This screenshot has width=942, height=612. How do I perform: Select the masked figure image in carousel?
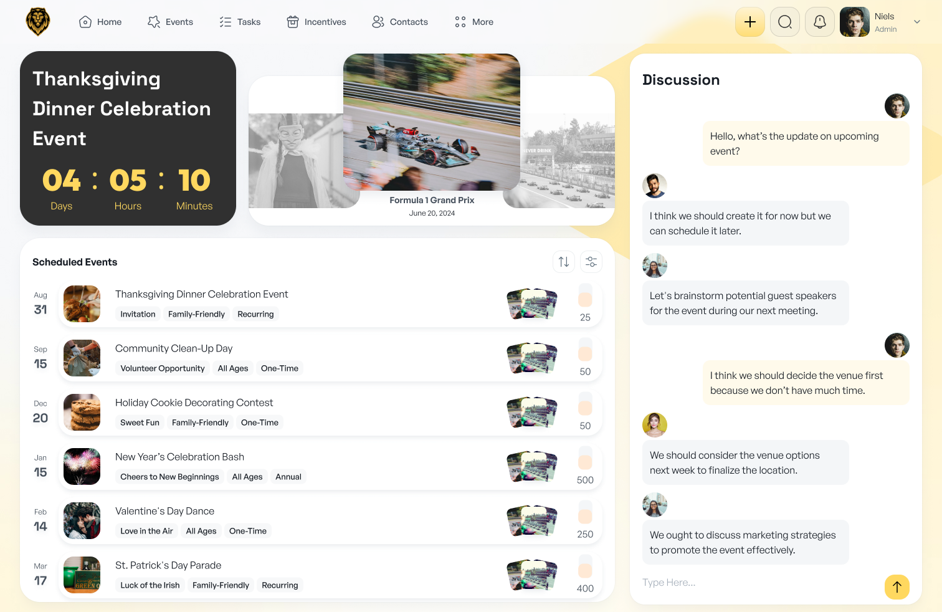point(296,161)
